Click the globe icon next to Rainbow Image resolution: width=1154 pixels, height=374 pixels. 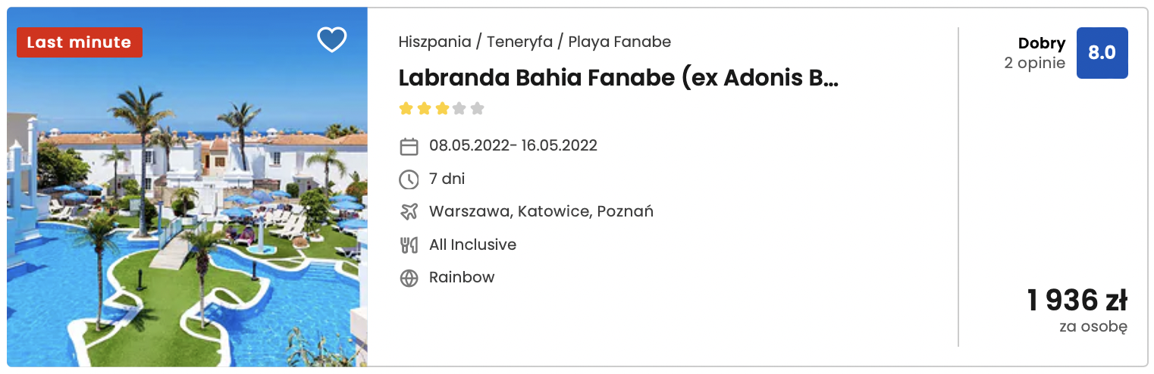(409, 278)
